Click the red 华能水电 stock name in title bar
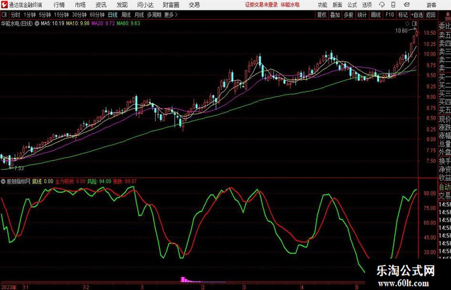451x290 pixels. (x=290, y=5)
